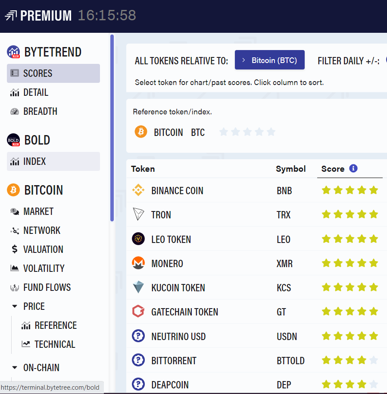Click the sidebar vertical scrollbar
This screenshot has height=394, width=387.
click(112, 128)
